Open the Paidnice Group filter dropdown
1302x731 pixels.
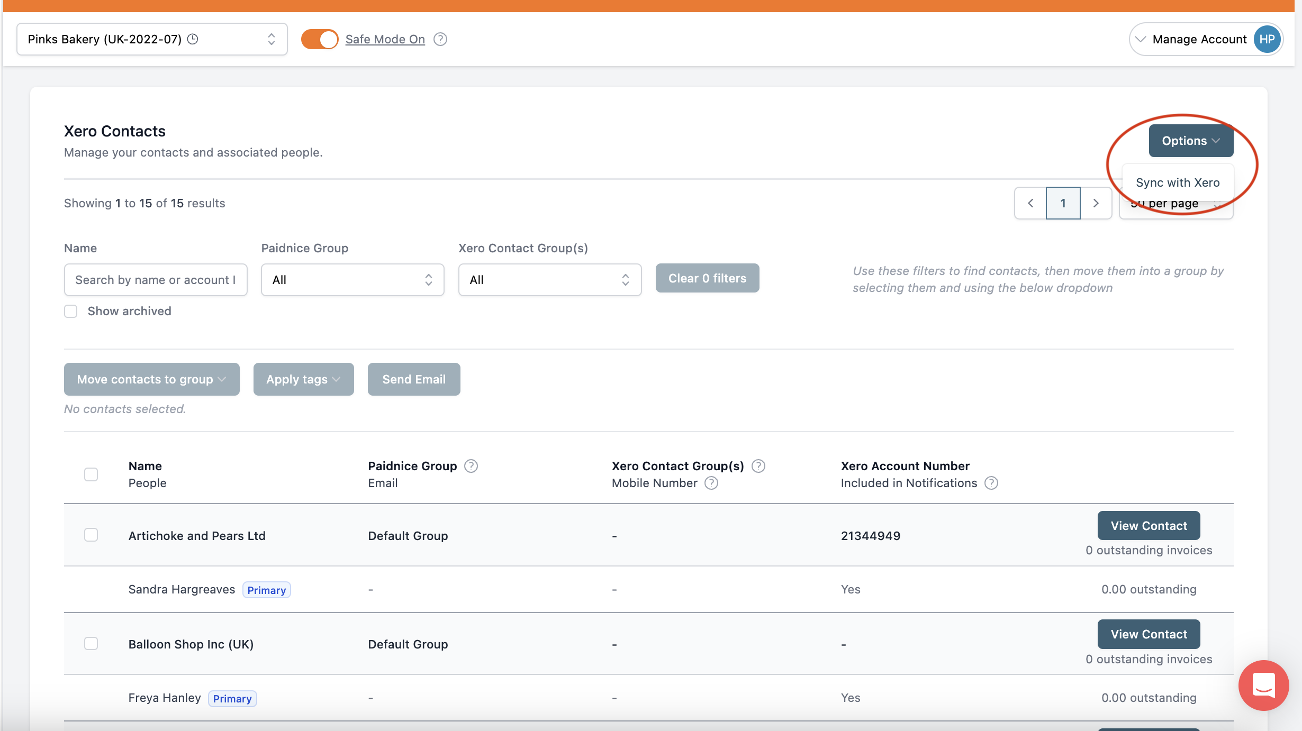(x=352, y=279)
